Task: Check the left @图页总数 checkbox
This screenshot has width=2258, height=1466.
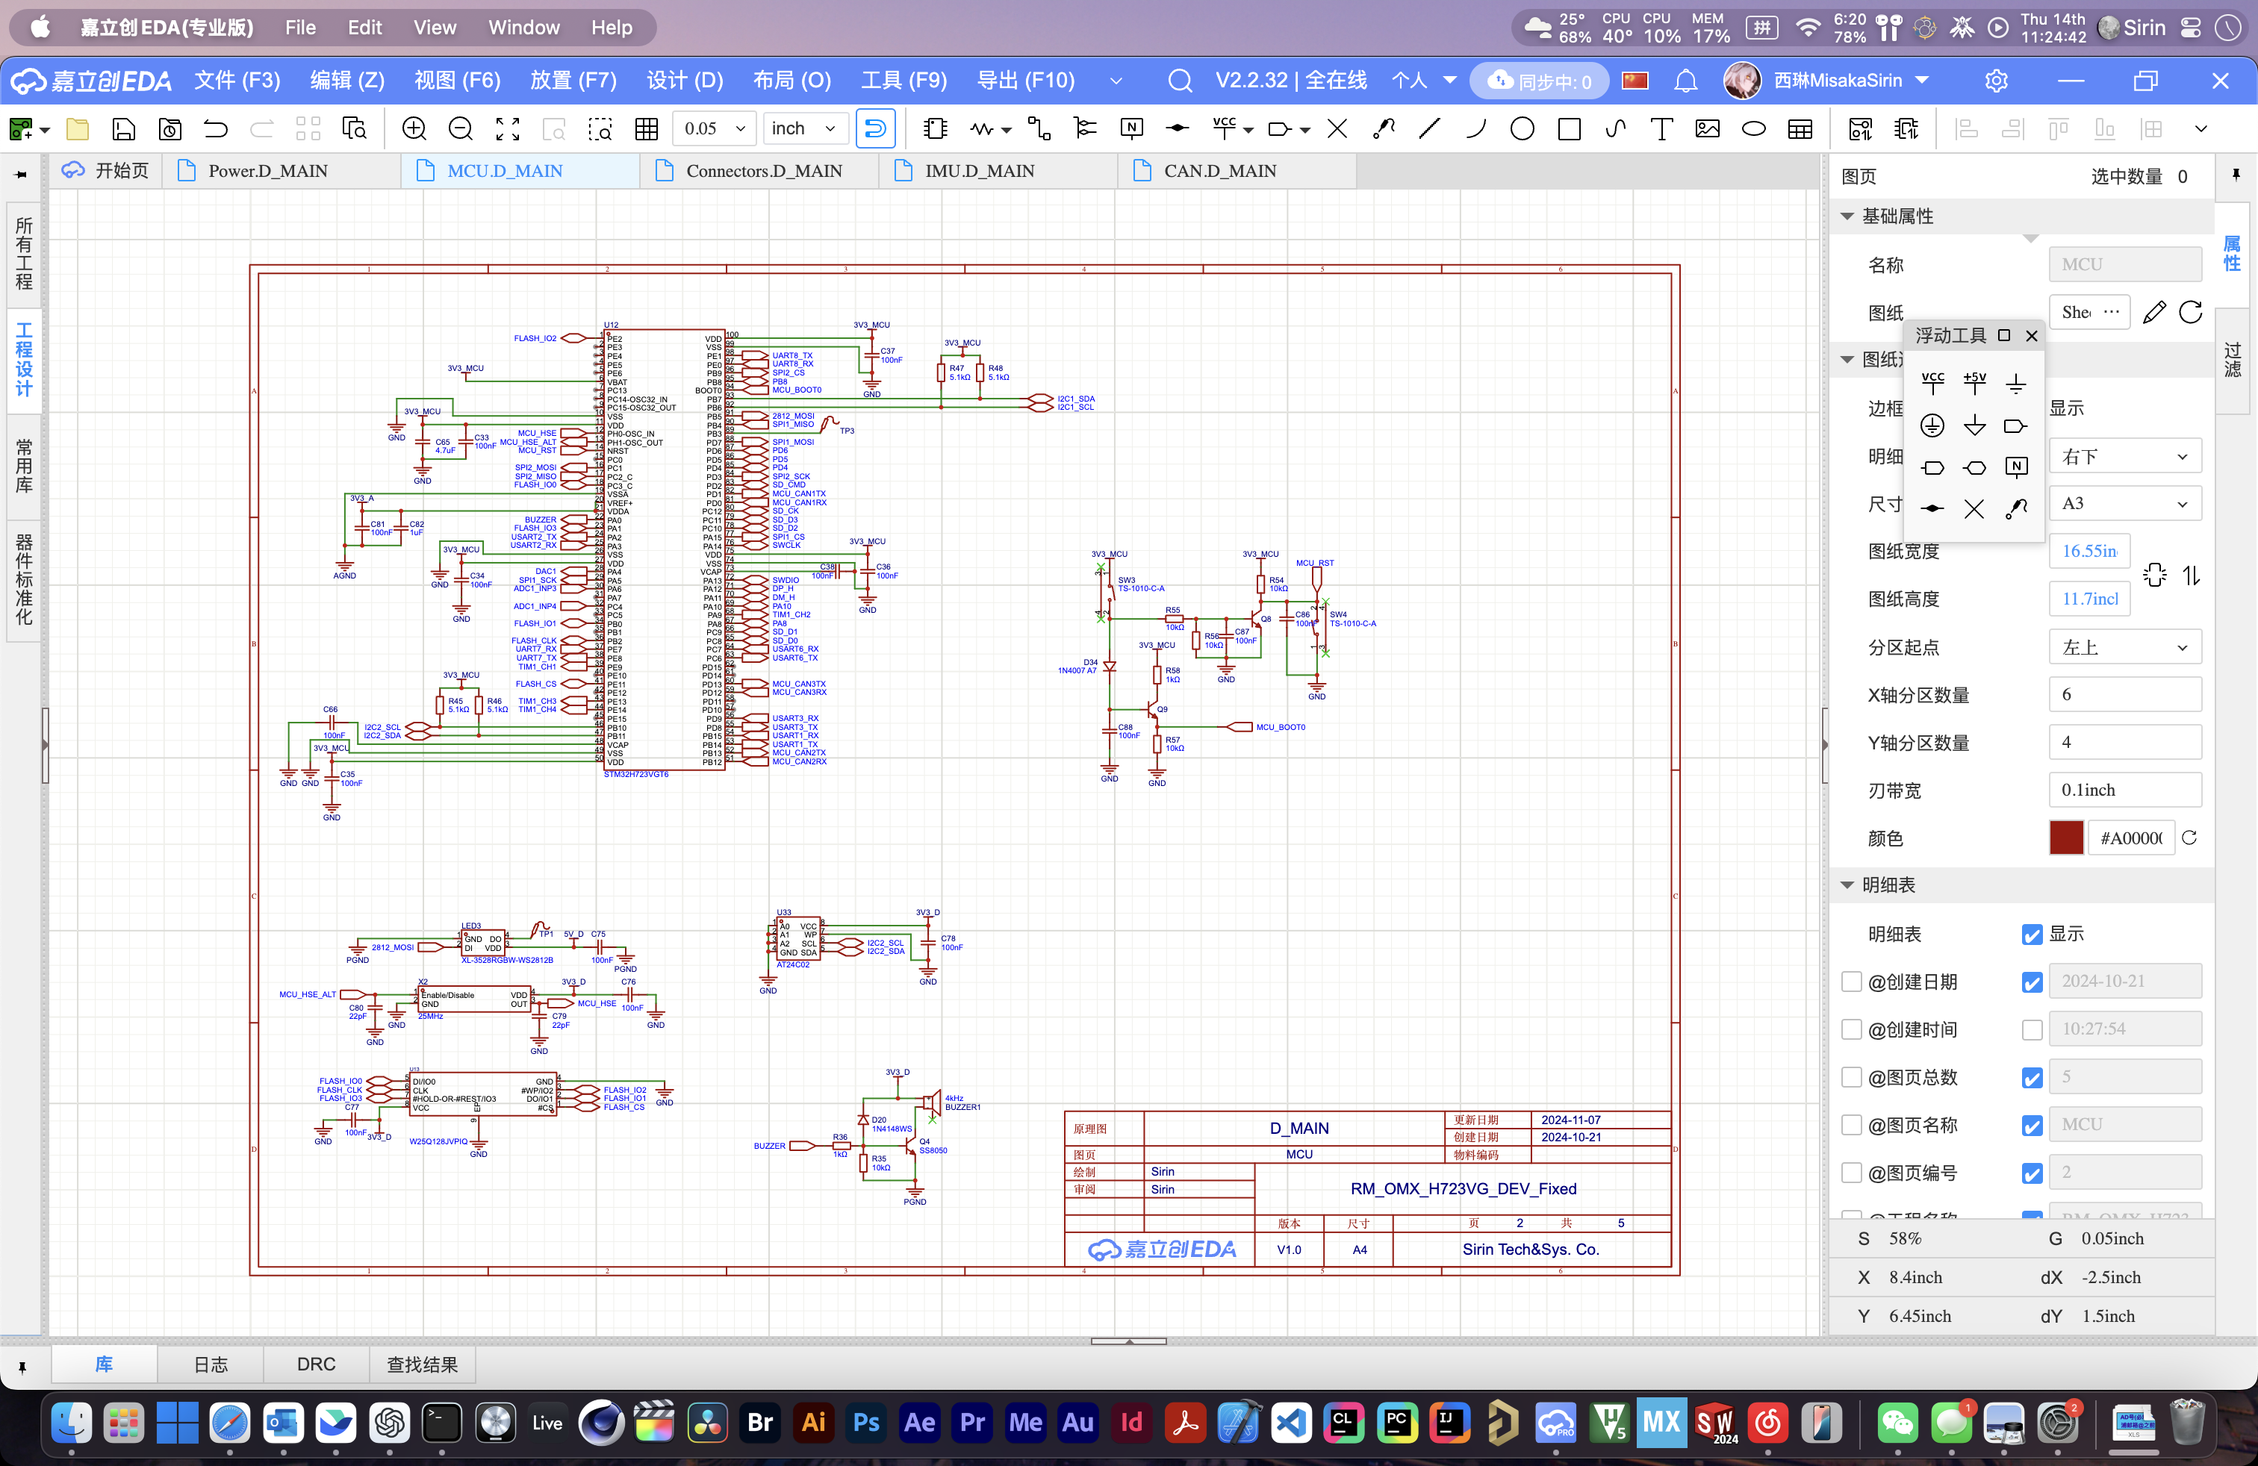Action: tap(1851, 1077)
